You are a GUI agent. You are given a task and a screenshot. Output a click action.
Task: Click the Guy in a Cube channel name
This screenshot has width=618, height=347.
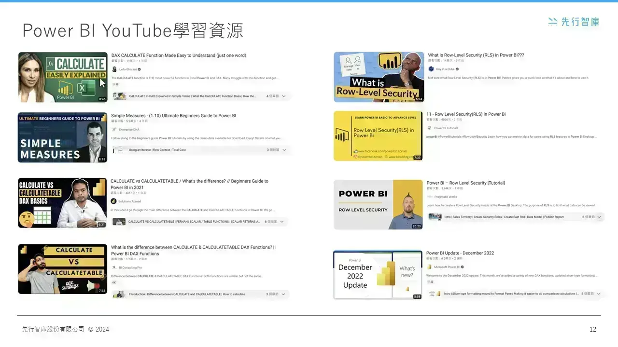(x=445, y=69)
